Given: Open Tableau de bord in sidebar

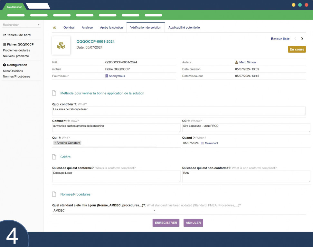Looking at the screenshot, I should [19, 35].
